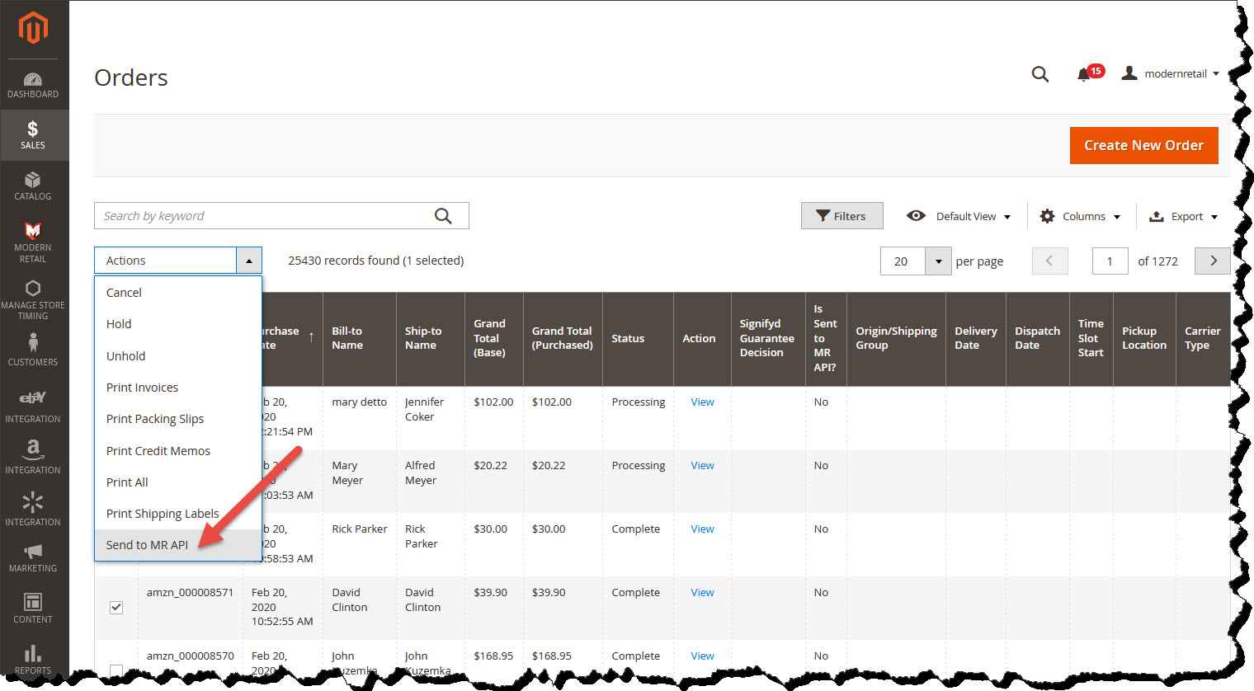Collapse the Actions dropdown
The width and height of the screenshot is (1254, 691).
click(x=249, y=261)
